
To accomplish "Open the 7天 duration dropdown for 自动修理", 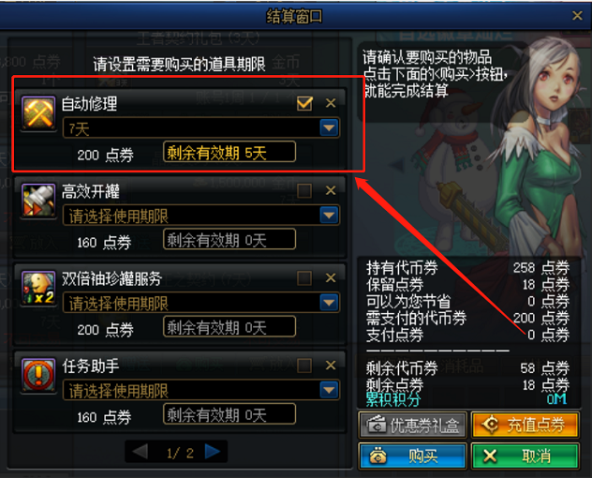I will pos(329,127).
